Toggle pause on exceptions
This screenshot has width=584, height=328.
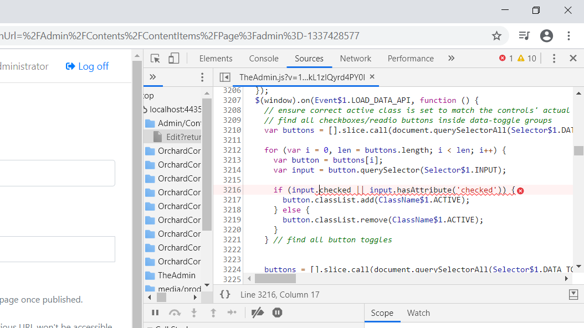(x=276, y=313)
